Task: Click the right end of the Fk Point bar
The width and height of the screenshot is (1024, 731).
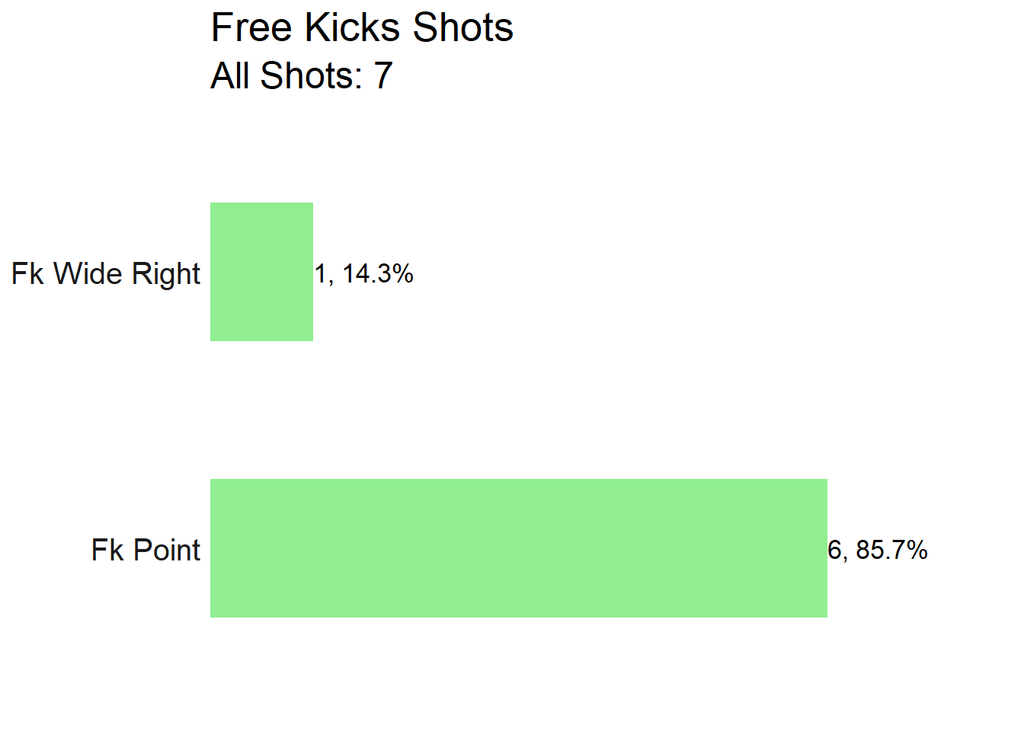Action: click(824, 548)
